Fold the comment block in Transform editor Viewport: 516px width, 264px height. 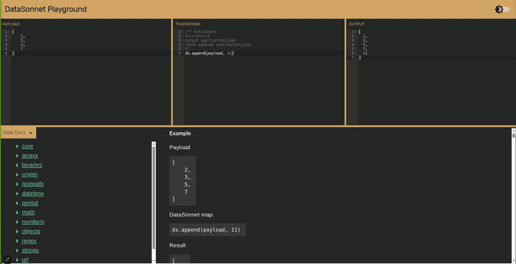tap(182, 32)
